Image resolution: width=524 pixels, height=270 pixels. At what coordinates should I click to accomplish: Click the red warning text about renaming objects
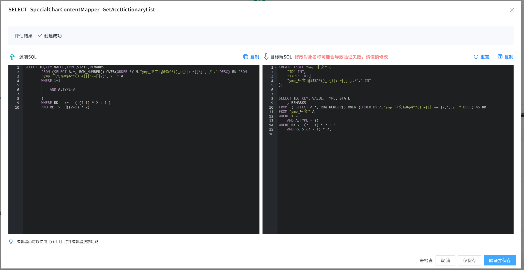[x=341, y=57]
